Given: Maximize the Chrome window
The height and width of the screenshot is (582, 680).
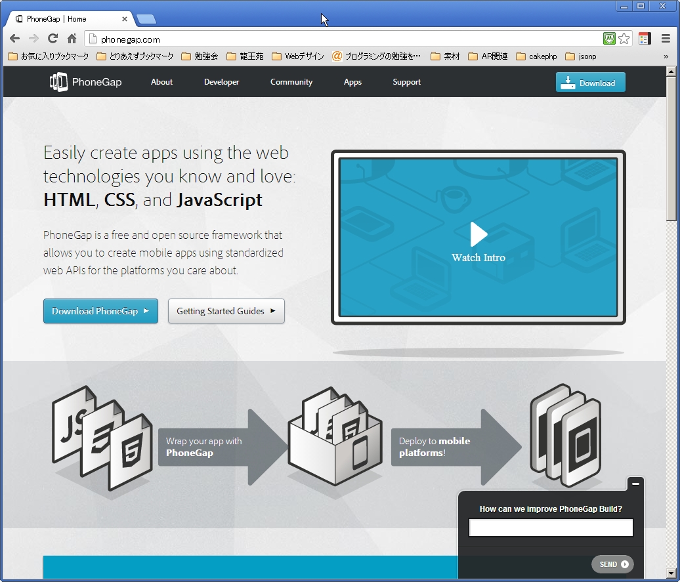Looking at the screenshot, I should (x=641, y=6).
